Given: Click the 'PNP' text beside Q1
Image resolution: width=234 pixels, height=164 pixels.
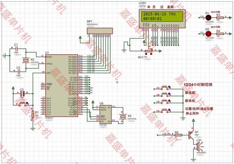Looking at the screenshot, I should pyautogui.click(x=197, y=135).
